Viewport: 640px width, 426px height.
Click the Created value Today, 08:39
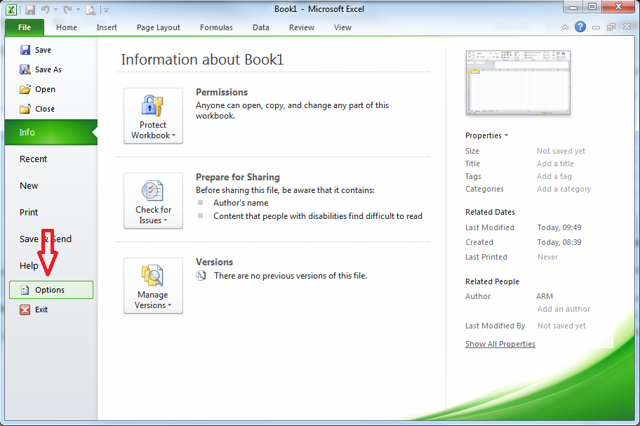coord(559,242)
